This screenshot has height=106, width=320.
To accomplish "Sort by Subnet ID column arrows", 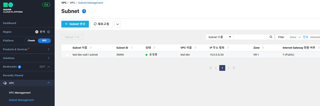I will coord(131,47).
